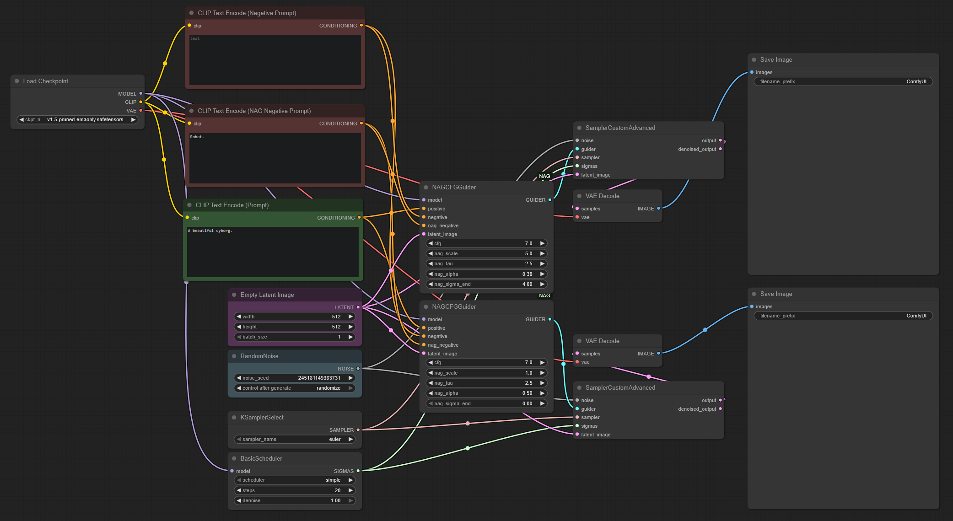
Task: Decrease height with its left arrow
Action: (239, 327)
